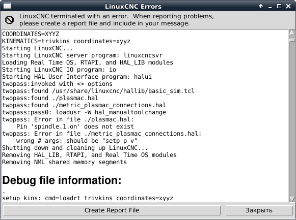This screenshot has height=220, width=296.
Task: Close the window with the X button
Action: 288,6
